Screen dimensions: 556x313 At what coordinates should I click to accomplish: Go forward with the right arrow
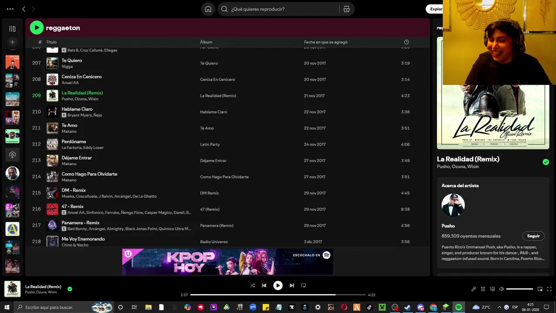pos(33,9)
